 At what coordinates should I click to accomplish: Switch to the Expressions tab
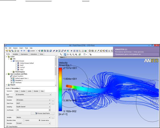pos(24,54)
